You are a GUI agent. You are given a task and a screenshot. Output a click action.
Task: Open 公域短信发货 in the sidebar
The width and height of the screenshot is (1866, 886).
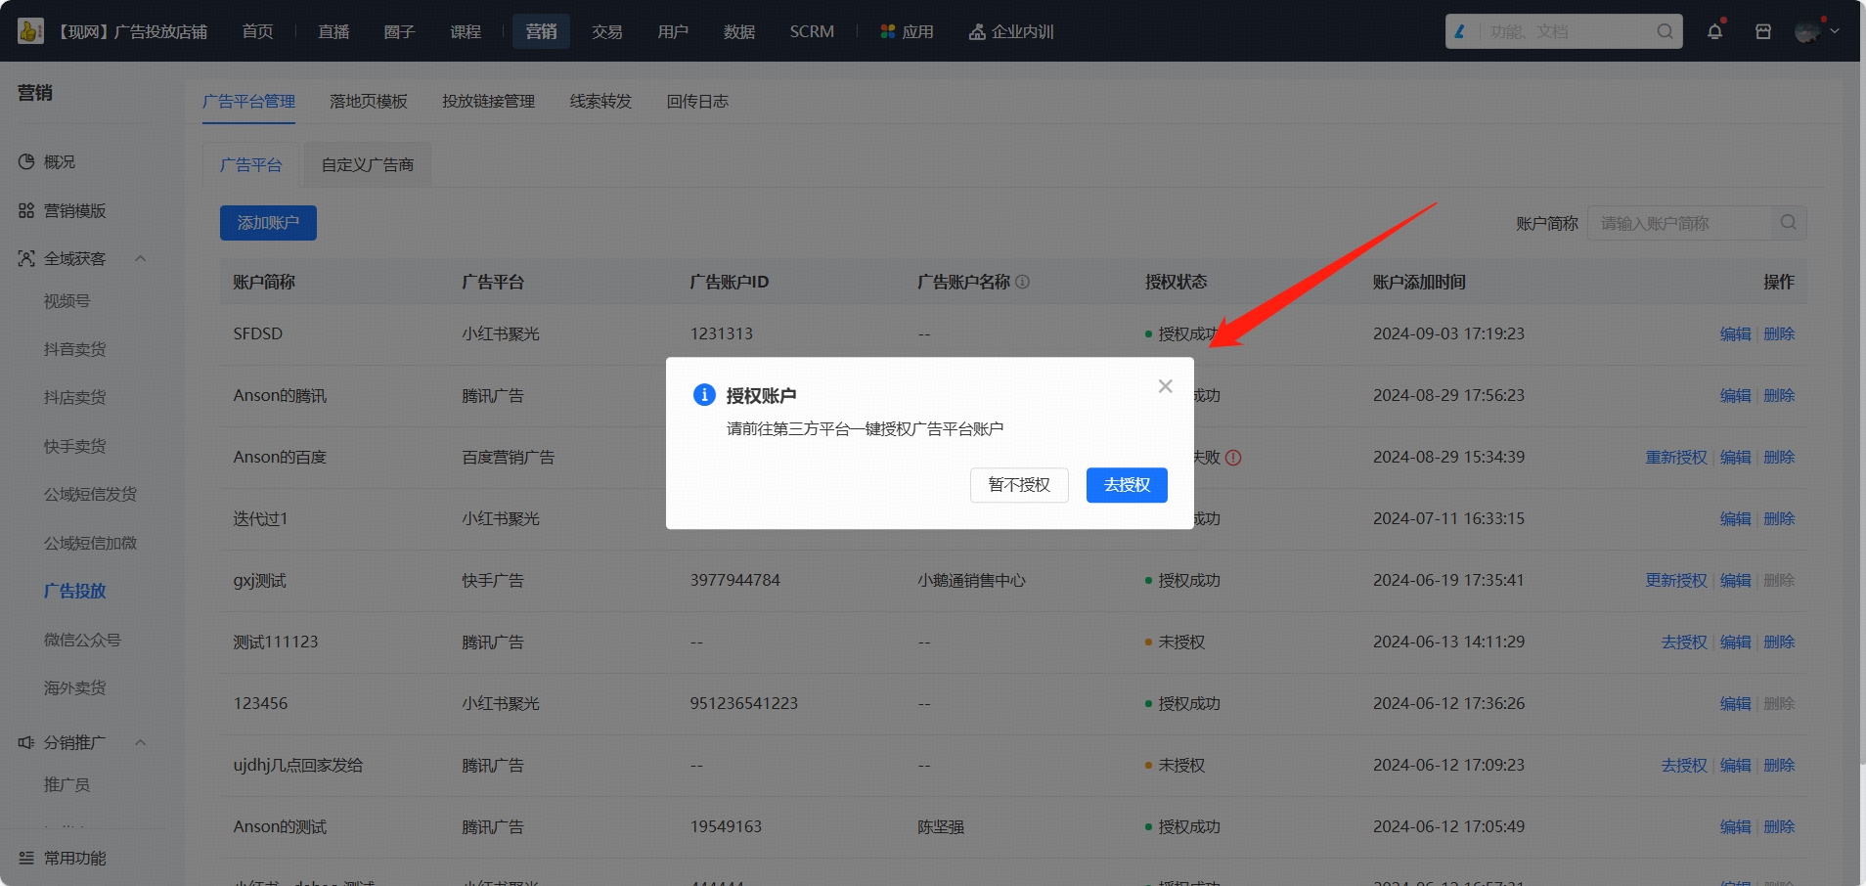[x=90, y=494]
